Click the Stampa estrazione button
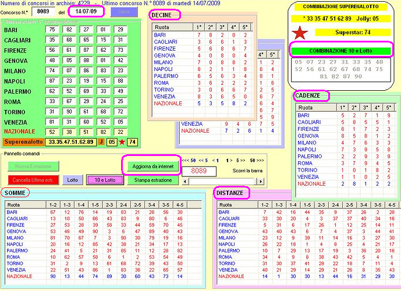The height and width of the screenshot is (291, 401). coord(153,180)
